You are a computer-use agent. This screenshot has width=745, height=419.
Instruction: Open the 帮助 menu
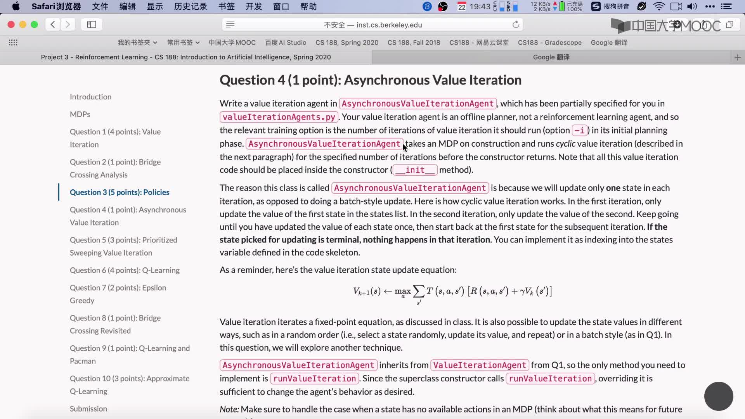(308, 6)
